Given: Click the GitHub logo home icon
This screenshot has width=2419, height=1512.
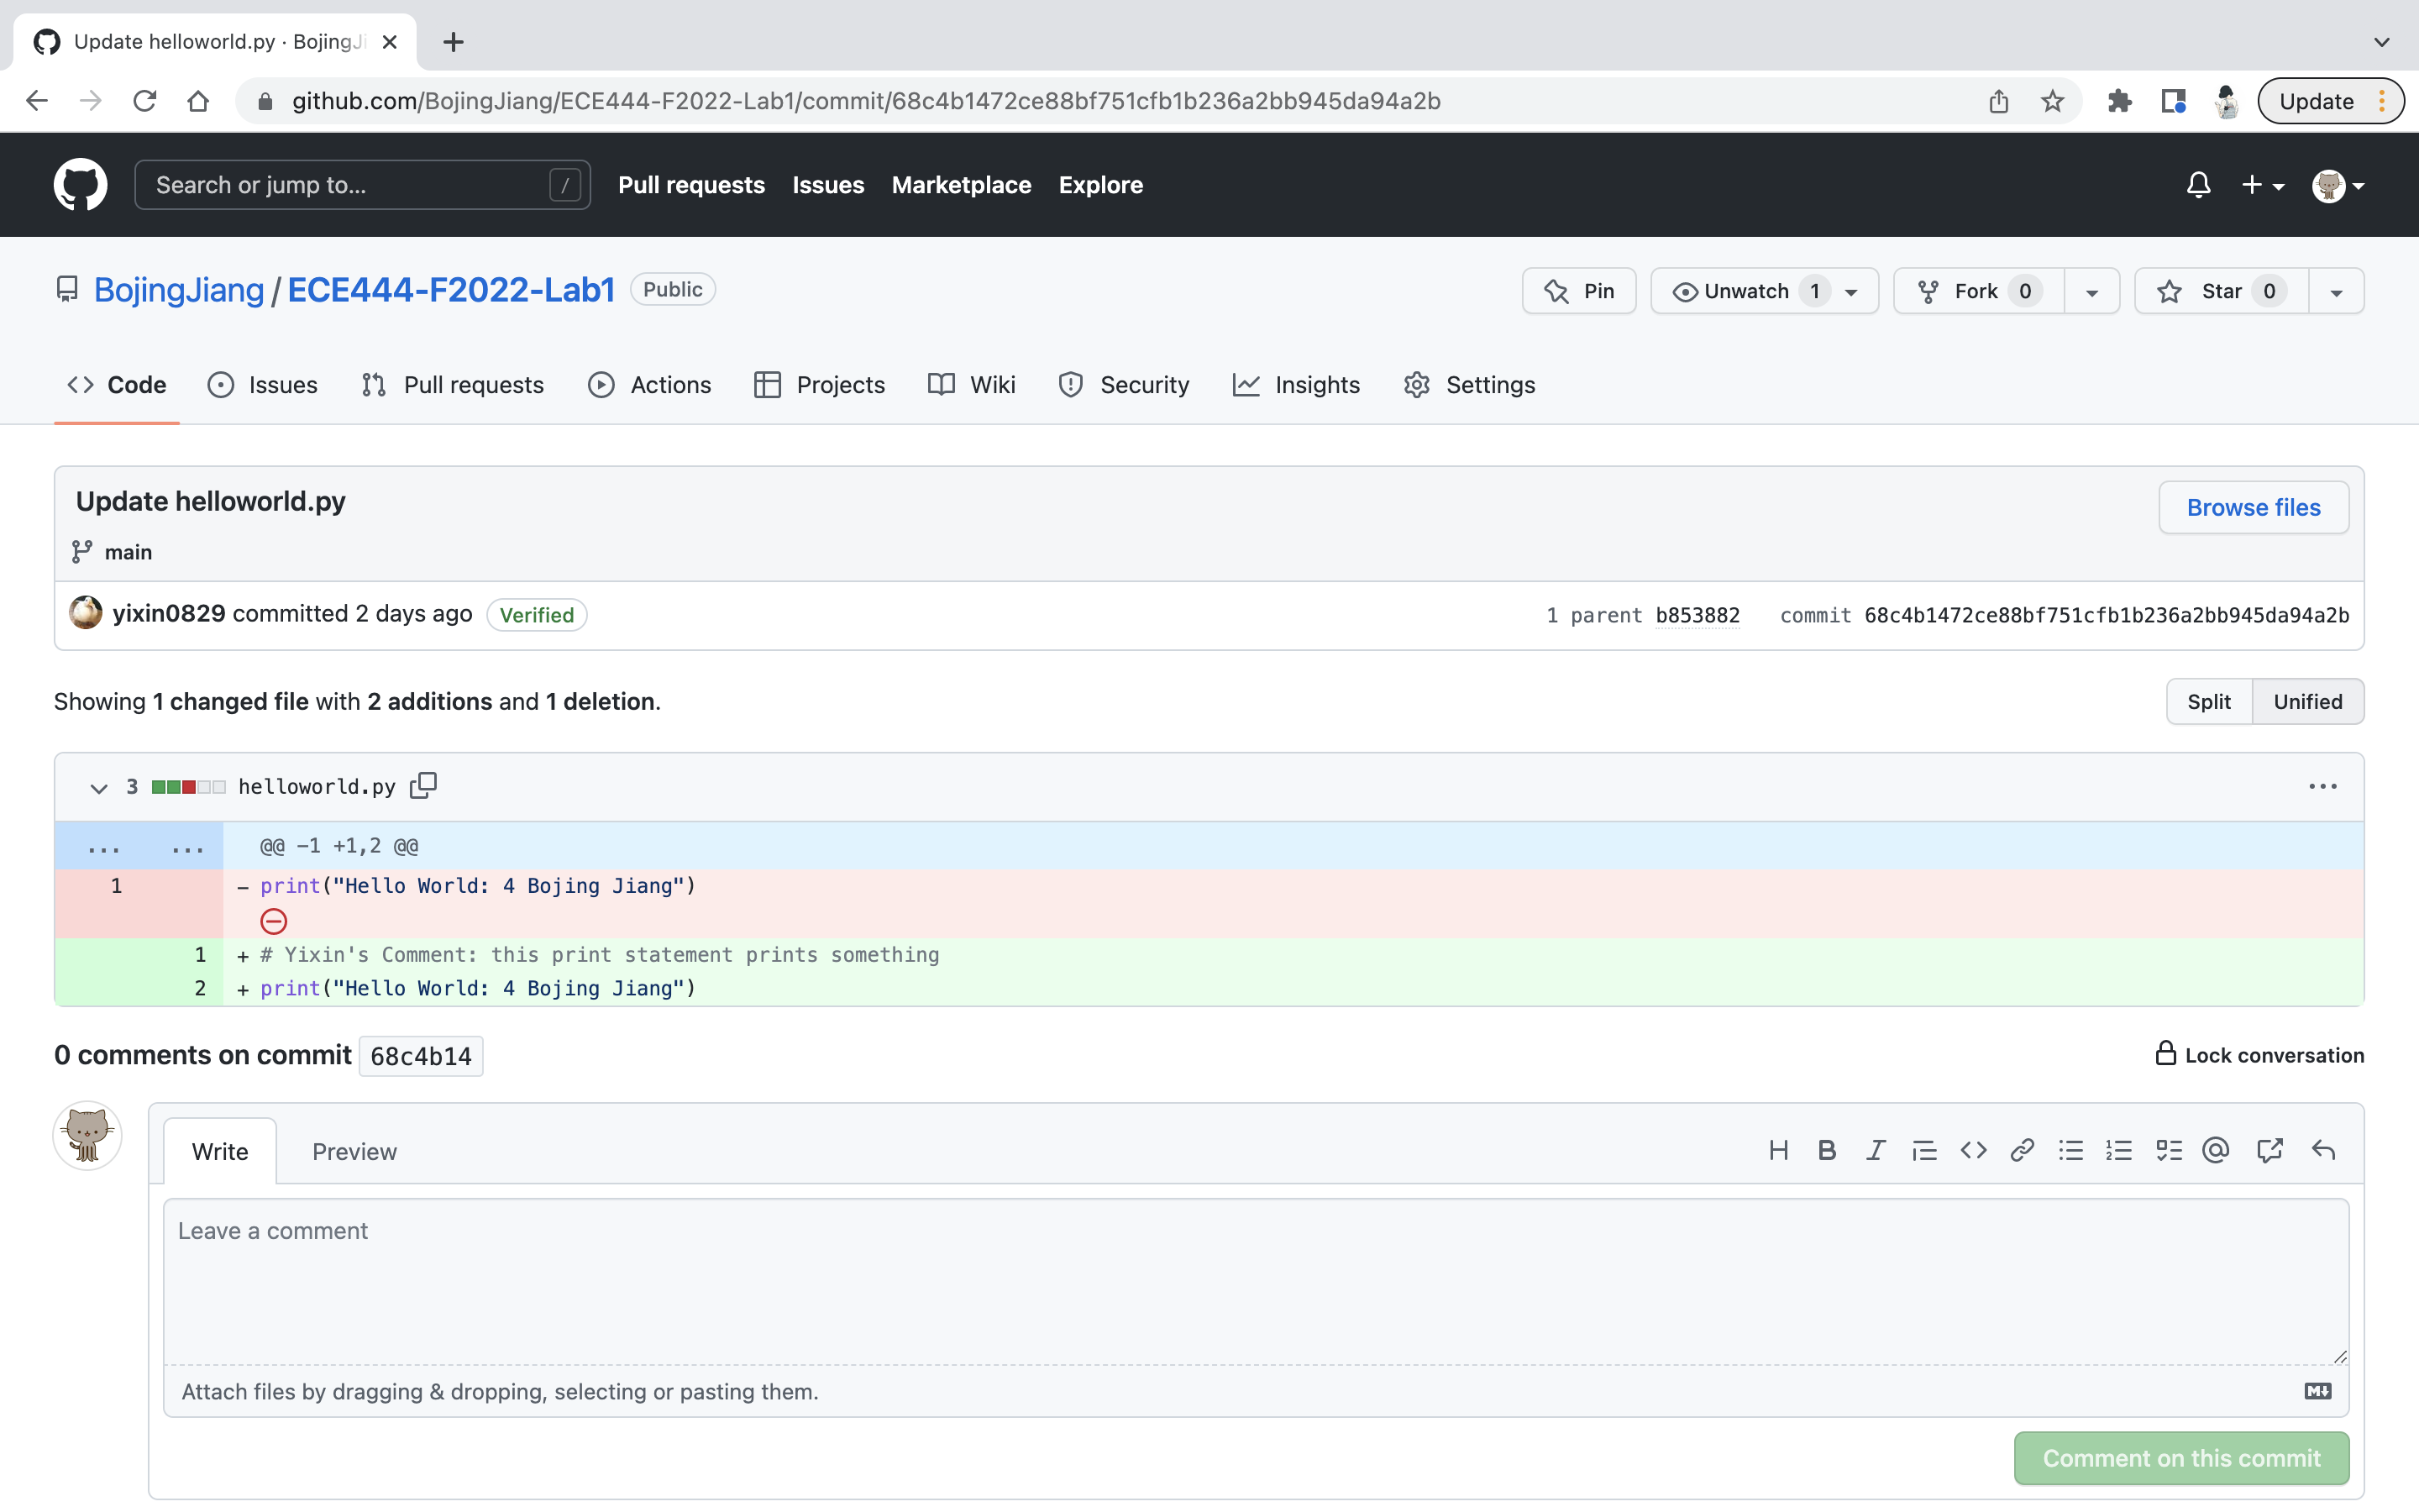Looking at the screenshot, I should 80,185.
